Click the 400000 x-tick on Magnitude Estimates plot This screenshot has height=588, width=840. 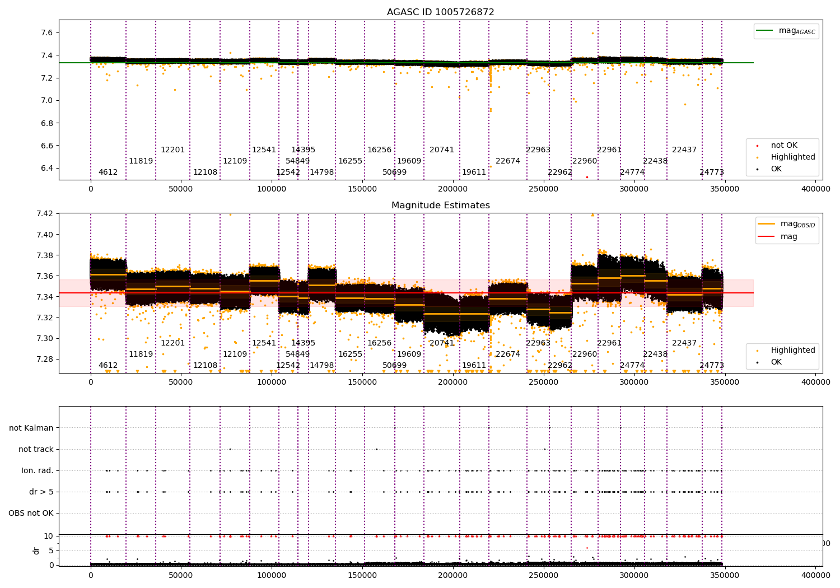pos(815,382)
